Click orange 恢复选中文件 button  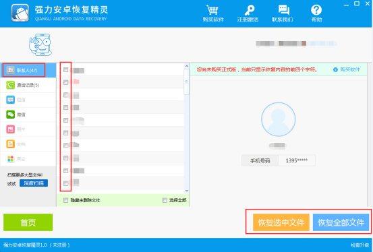point(281,222)
